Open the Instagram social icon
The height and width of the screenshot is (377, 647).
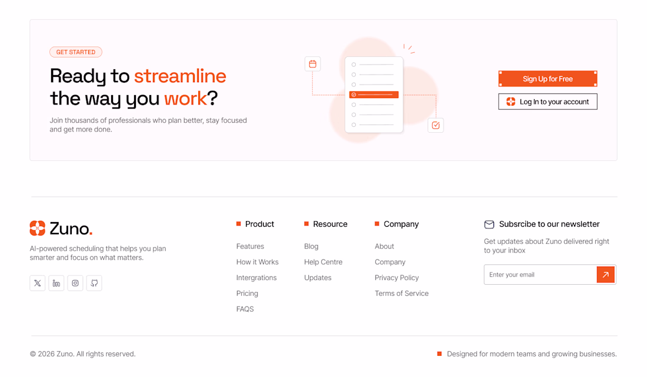pos(75,283)
